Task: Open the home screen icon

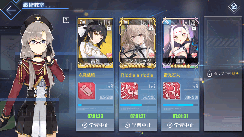Action: (x=234, y=6)
